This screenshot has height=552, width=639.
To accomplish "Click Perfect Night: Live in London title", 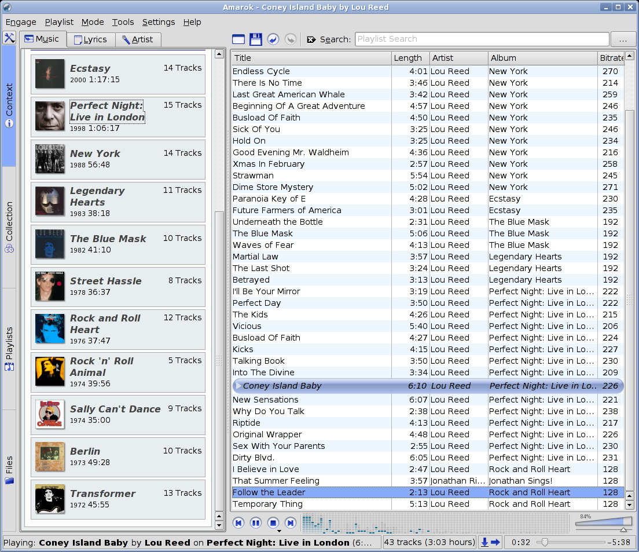I will pos(107,111).
